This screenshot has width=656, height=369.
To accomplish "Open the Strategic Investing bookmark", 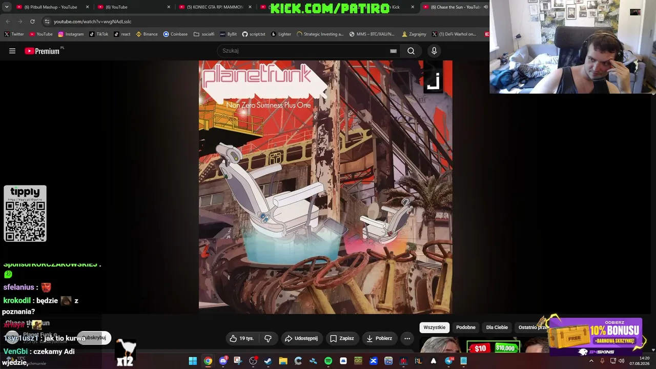I will tap(320, 34).
